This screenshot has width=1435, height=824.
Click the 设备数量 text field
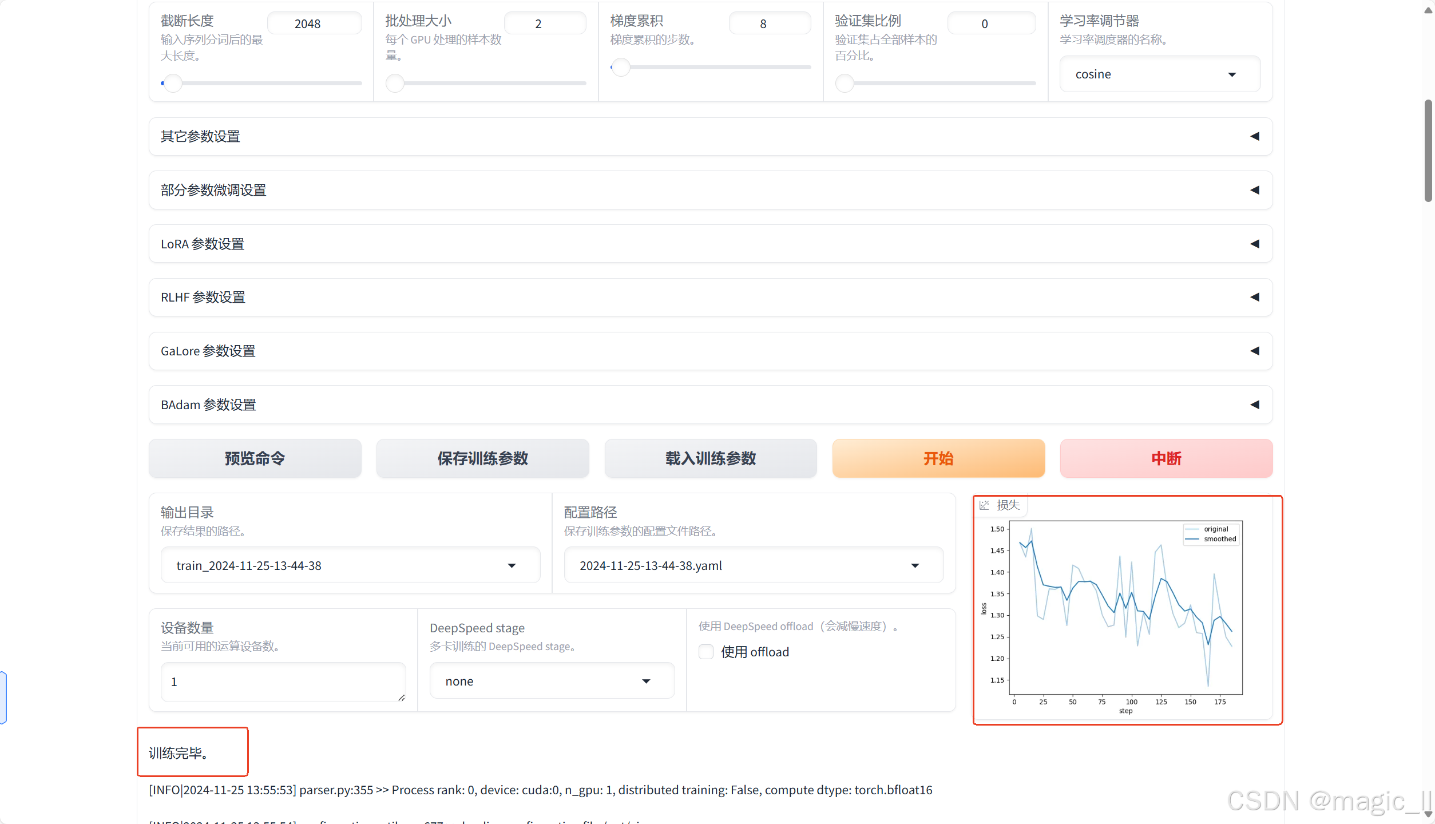[x=283, y=682]
